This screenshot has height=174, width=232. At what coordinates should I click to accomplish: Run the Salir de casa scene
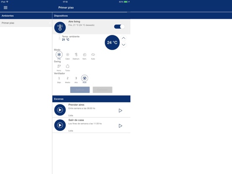click(120, 126)
